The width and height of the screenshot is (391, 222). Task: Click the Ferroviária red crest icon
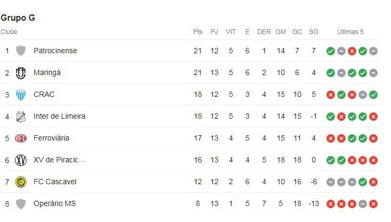[21, 138]
